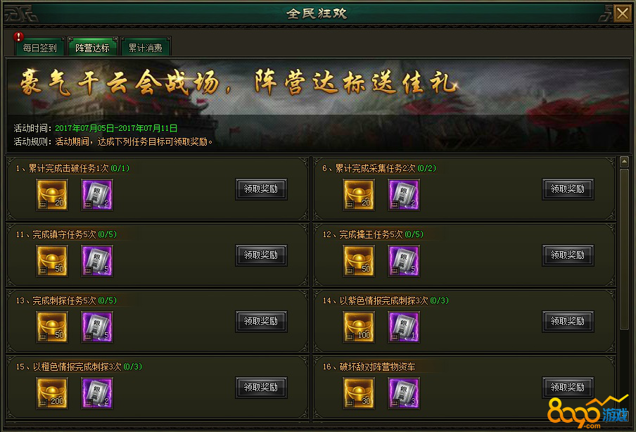Click the purple scroll reward in task 6
Viewport: 636px width, 432px height.
(x=404, y=195)
